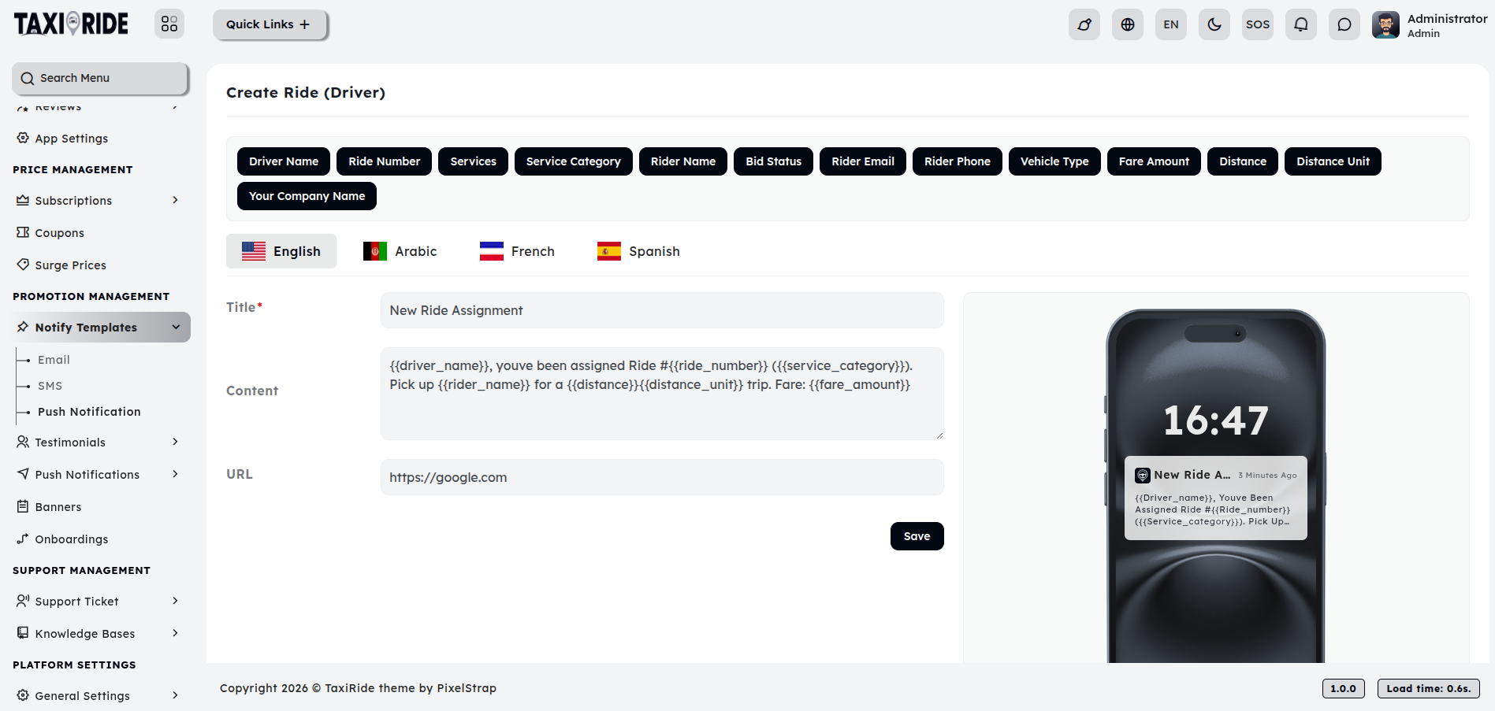Open App Settings in the sidebar

coord(100,138)
